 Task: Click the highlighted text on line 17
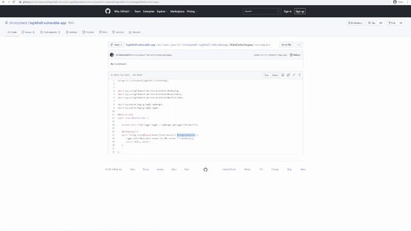[186, 135]
